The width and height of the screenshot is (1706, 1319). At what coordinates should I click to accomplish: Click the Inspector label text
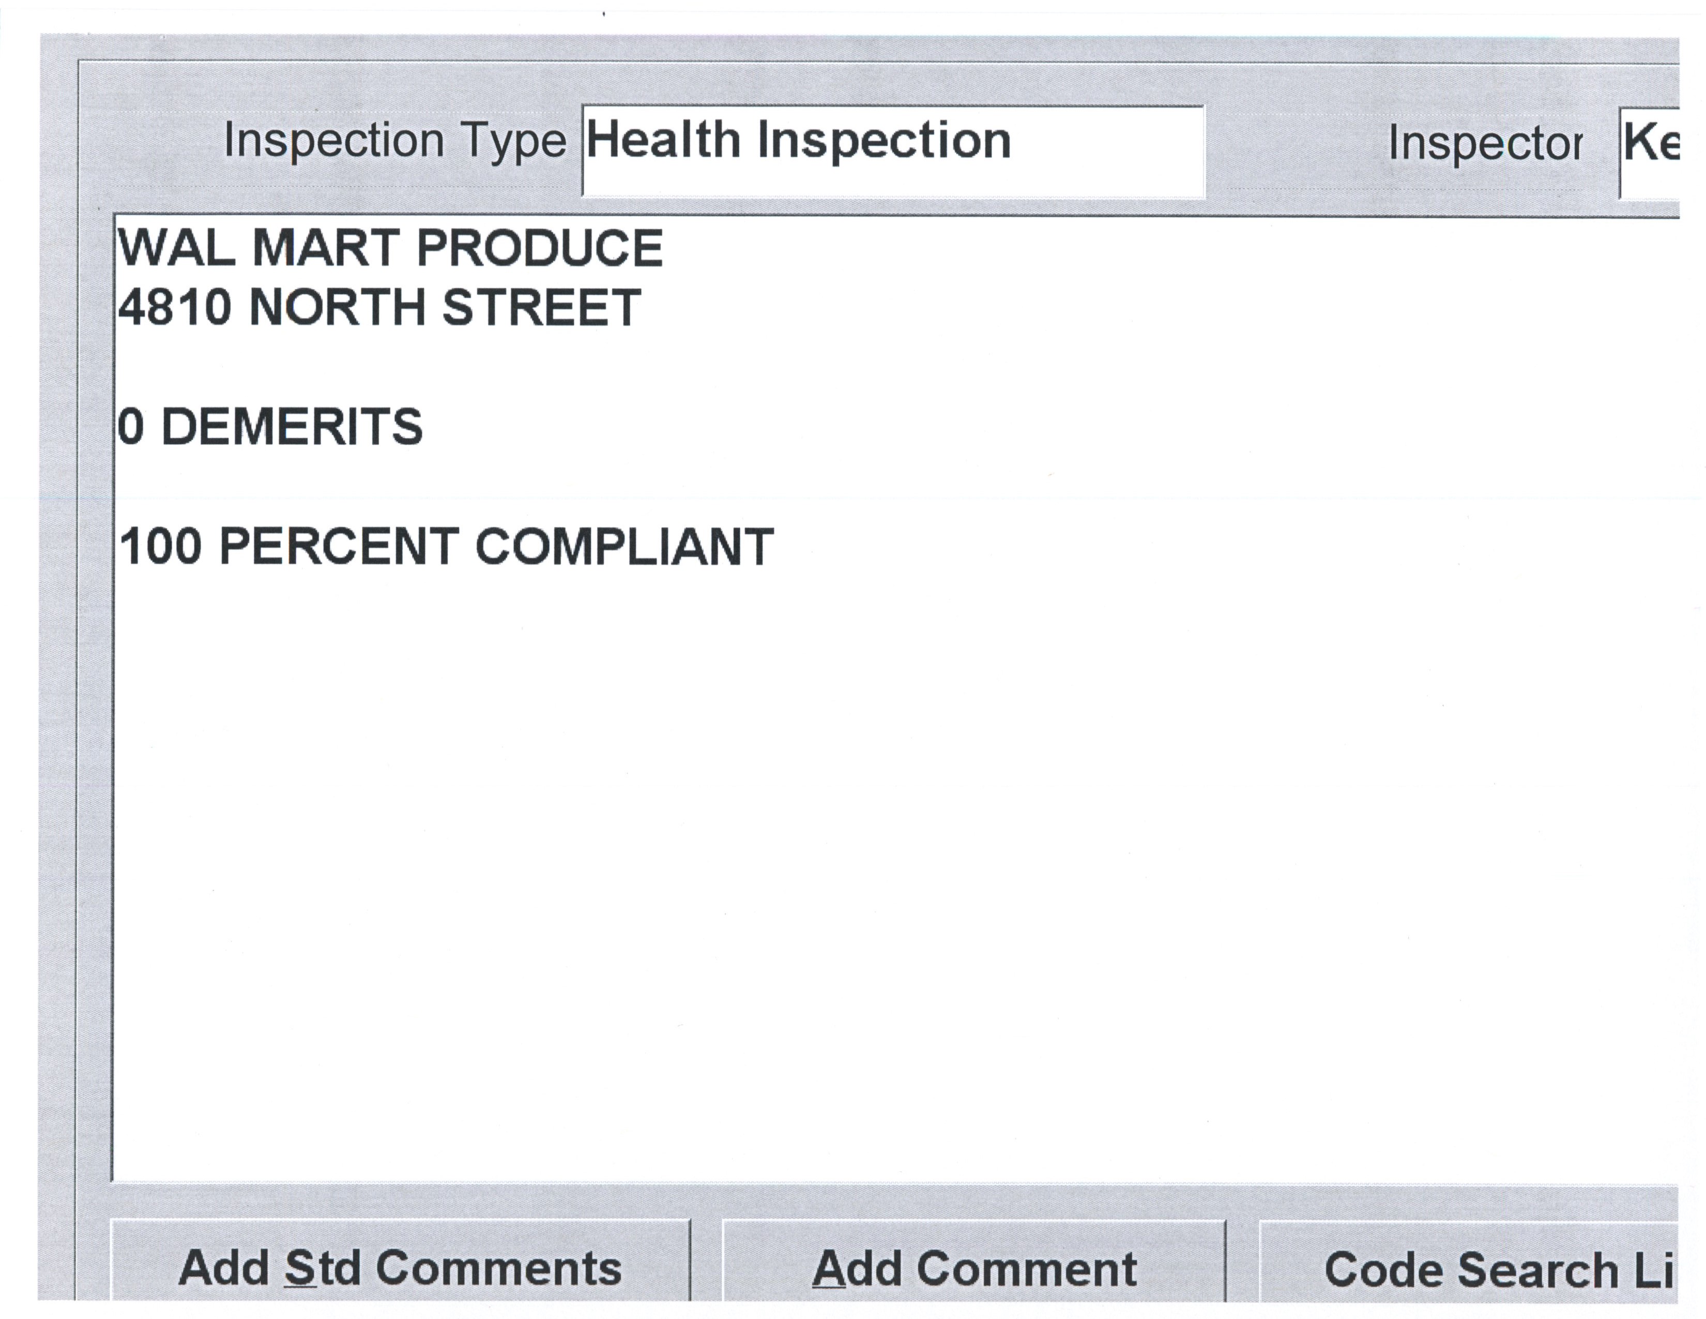[x=1485, y=144]
